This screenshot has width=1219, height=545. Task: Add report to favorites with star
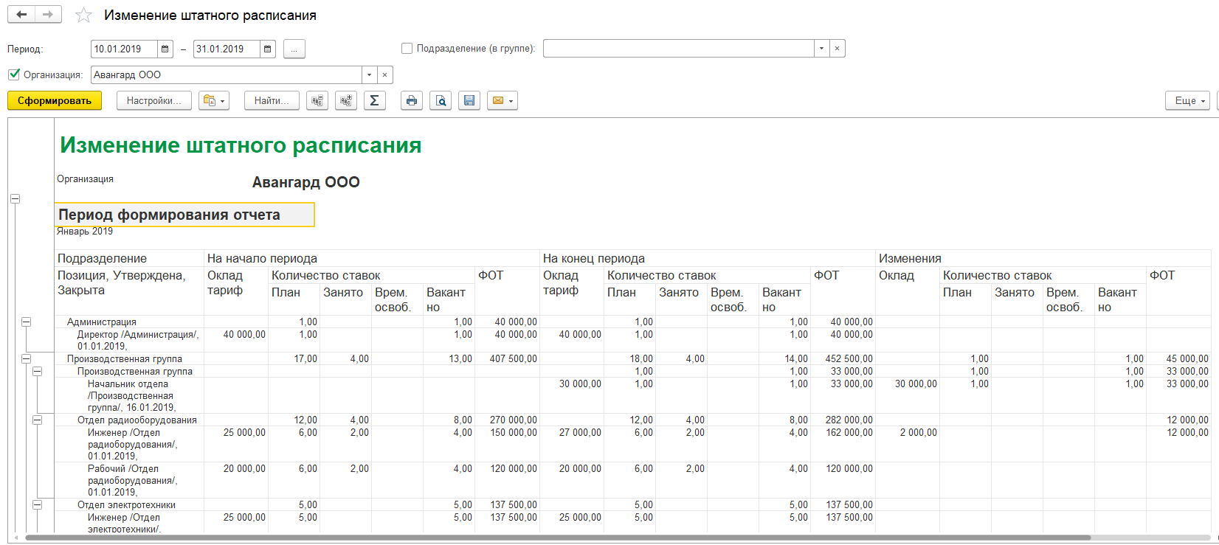click(x=84, y=15)
